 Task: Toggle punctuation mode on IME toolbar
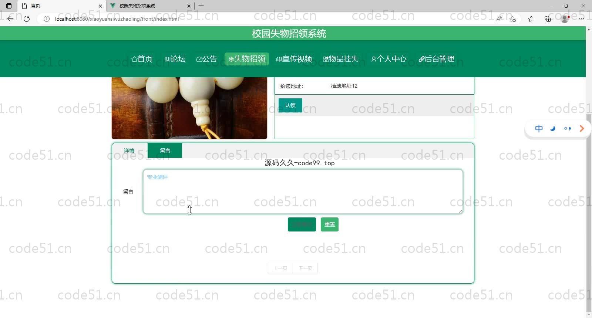pyautogui.click(x=567, y=129)
